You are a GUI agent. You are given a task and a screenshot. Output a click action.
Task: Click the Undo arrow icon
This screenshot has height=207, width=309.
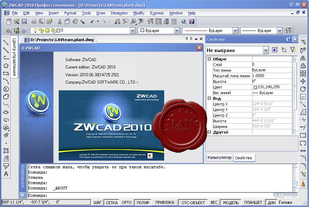pyautogui.click(x=92, y=21)
